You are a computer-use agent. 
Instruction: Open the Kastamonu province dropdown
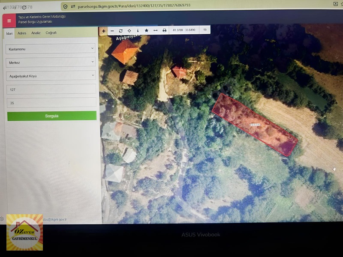(51, 49)
